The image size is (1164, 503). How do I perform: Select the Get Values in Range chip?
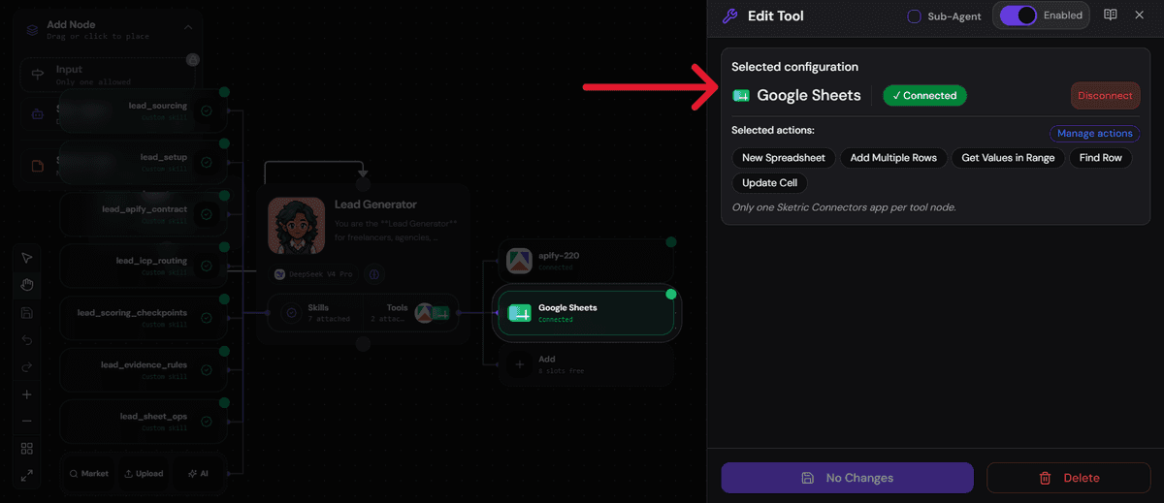pos(1008,157)
